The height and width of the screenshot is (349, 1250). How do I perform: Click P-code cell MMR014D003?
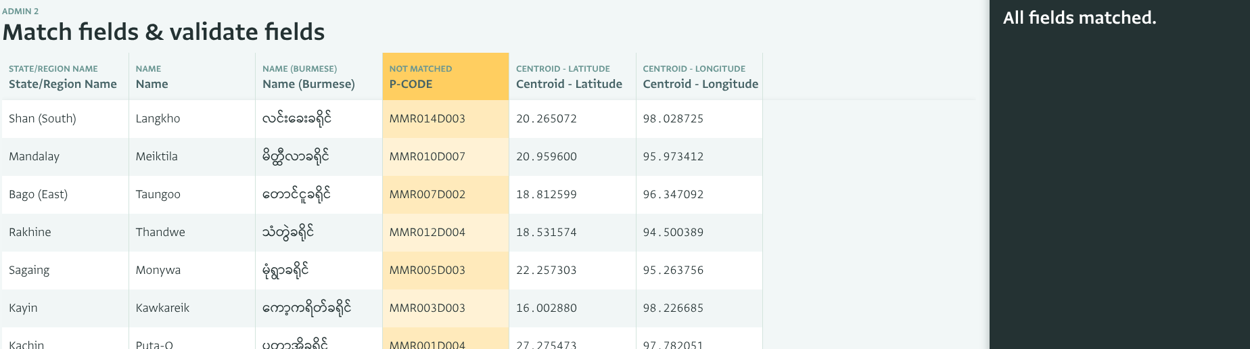427,119
